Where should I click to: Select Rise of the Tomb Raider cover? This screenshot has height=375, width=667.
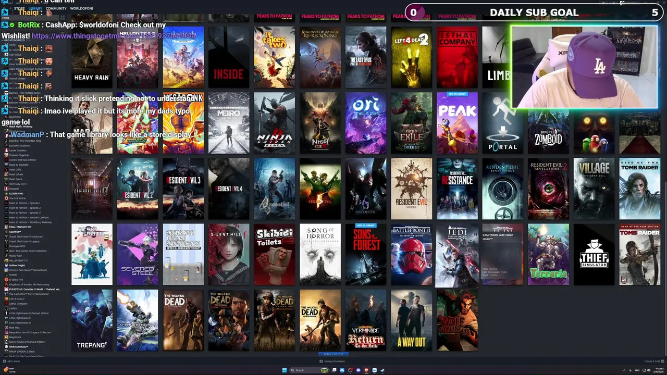[640, 189]
